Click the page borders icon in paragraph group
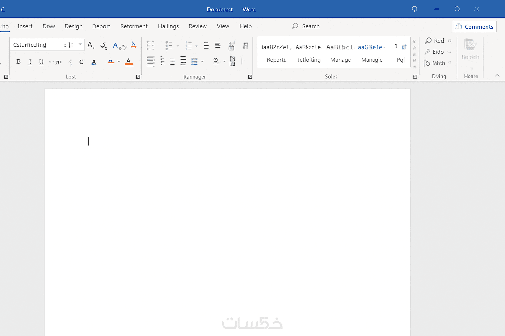The height and width of the screenshot is (336, 505). pyautogui.click(x=232, y=61)
